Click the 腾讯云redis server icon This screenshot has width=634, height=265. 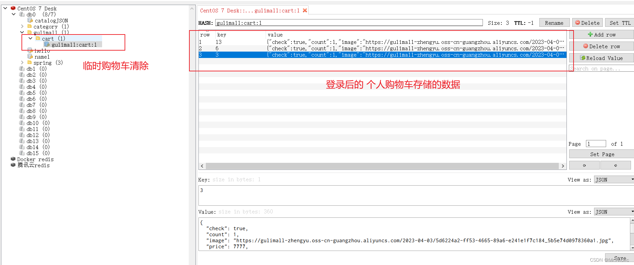click(x=13, y=165)
